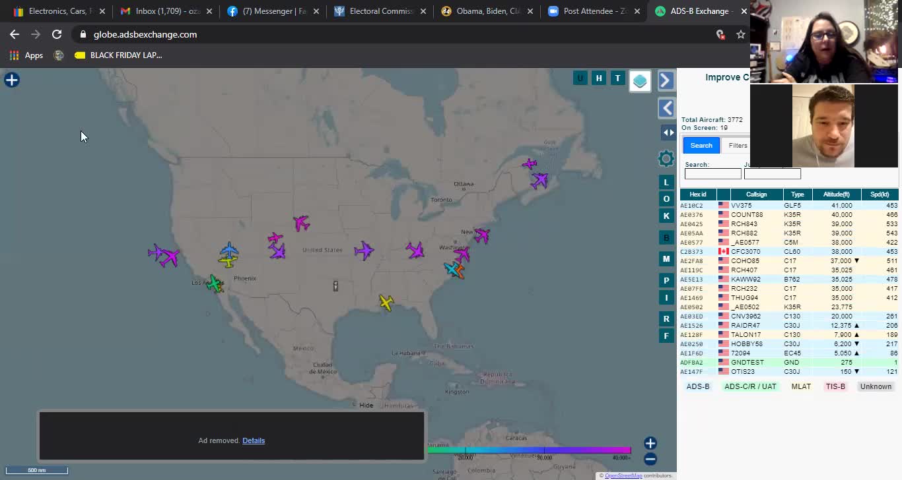Click the ground vehicle icon in Texas
The width and height of the screenshot is (902, 480).
(x=335, y=285)
